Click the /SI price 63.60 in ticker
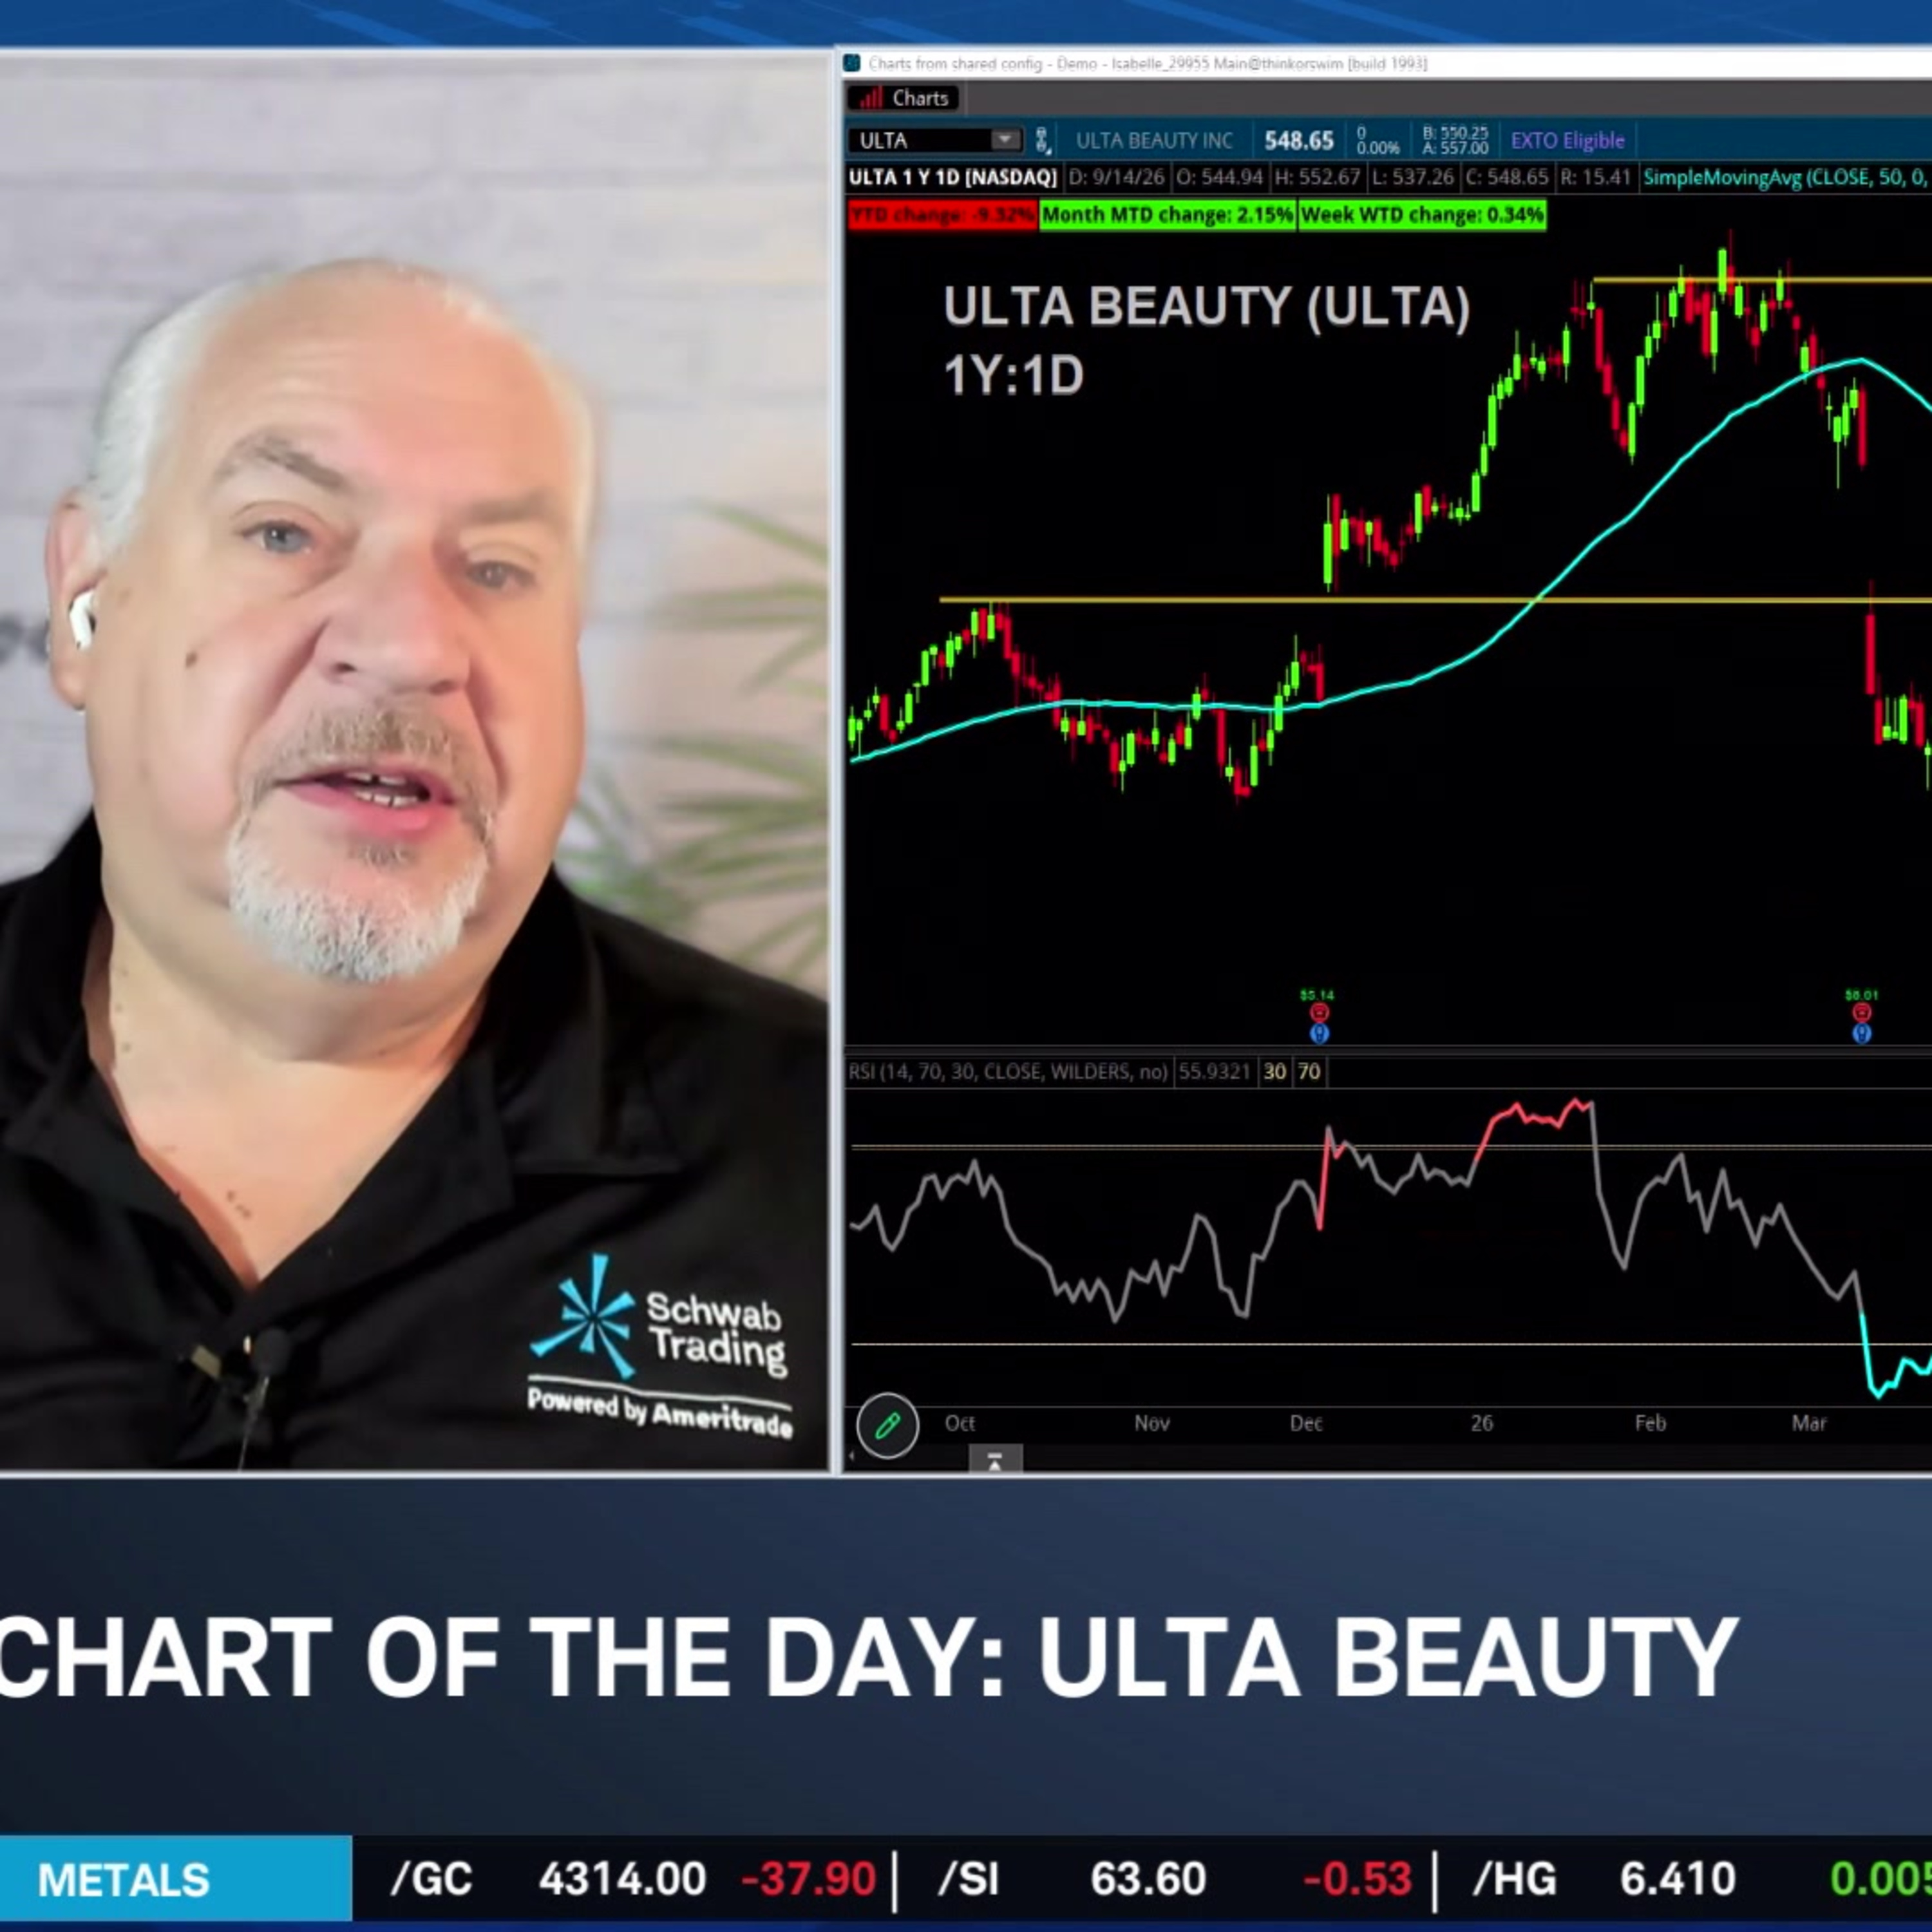The height and width of the screenshot is (1932, 1932). click(1148, 1880)
